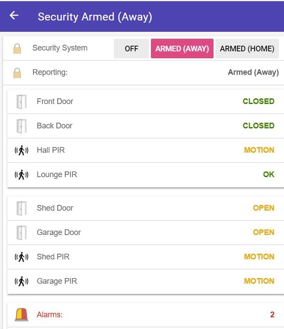Click the Lounge PIR OK status
This screenshot has width=284, height=329.
(269, 175)
